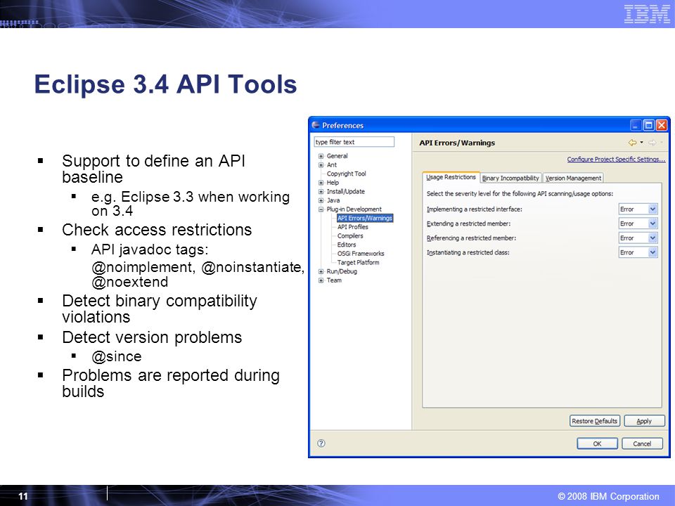Switch to the Binary Incompatibility tab
The width and height of the screenshot is (675, 506).
coord(510,178)
